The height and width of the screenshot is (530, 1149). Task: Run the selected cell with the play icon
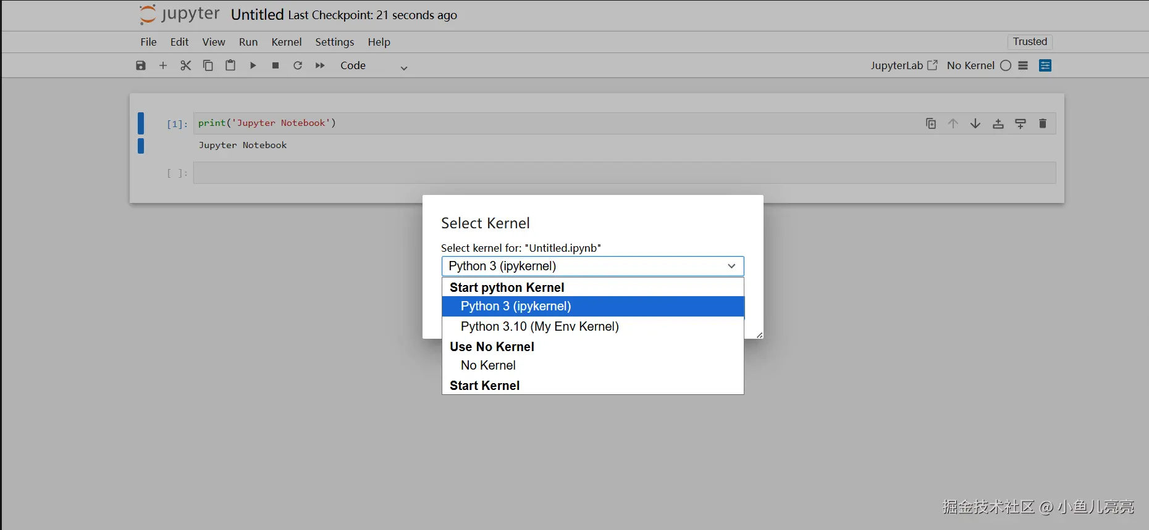point(253,65)
